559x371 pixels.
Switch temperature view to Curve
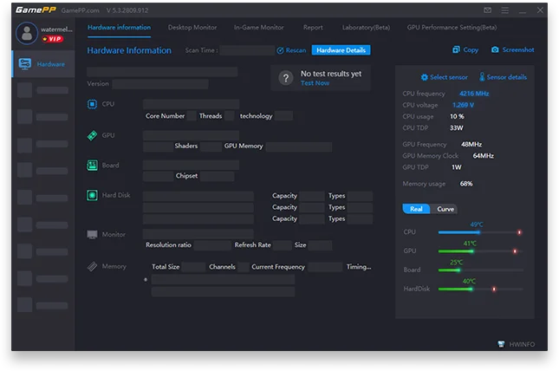pos(445,209)
